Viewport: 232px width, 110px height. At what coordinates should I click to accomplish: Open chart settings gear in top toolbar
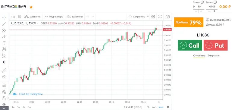tap(153, 17)
